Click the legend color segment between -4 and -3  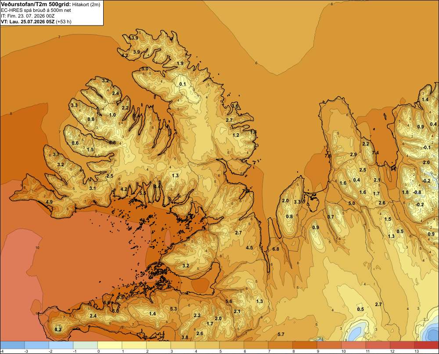(x=12, y=345)
